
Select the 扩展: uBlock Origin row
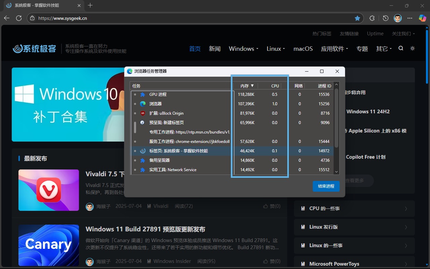[x=232, y=113]
